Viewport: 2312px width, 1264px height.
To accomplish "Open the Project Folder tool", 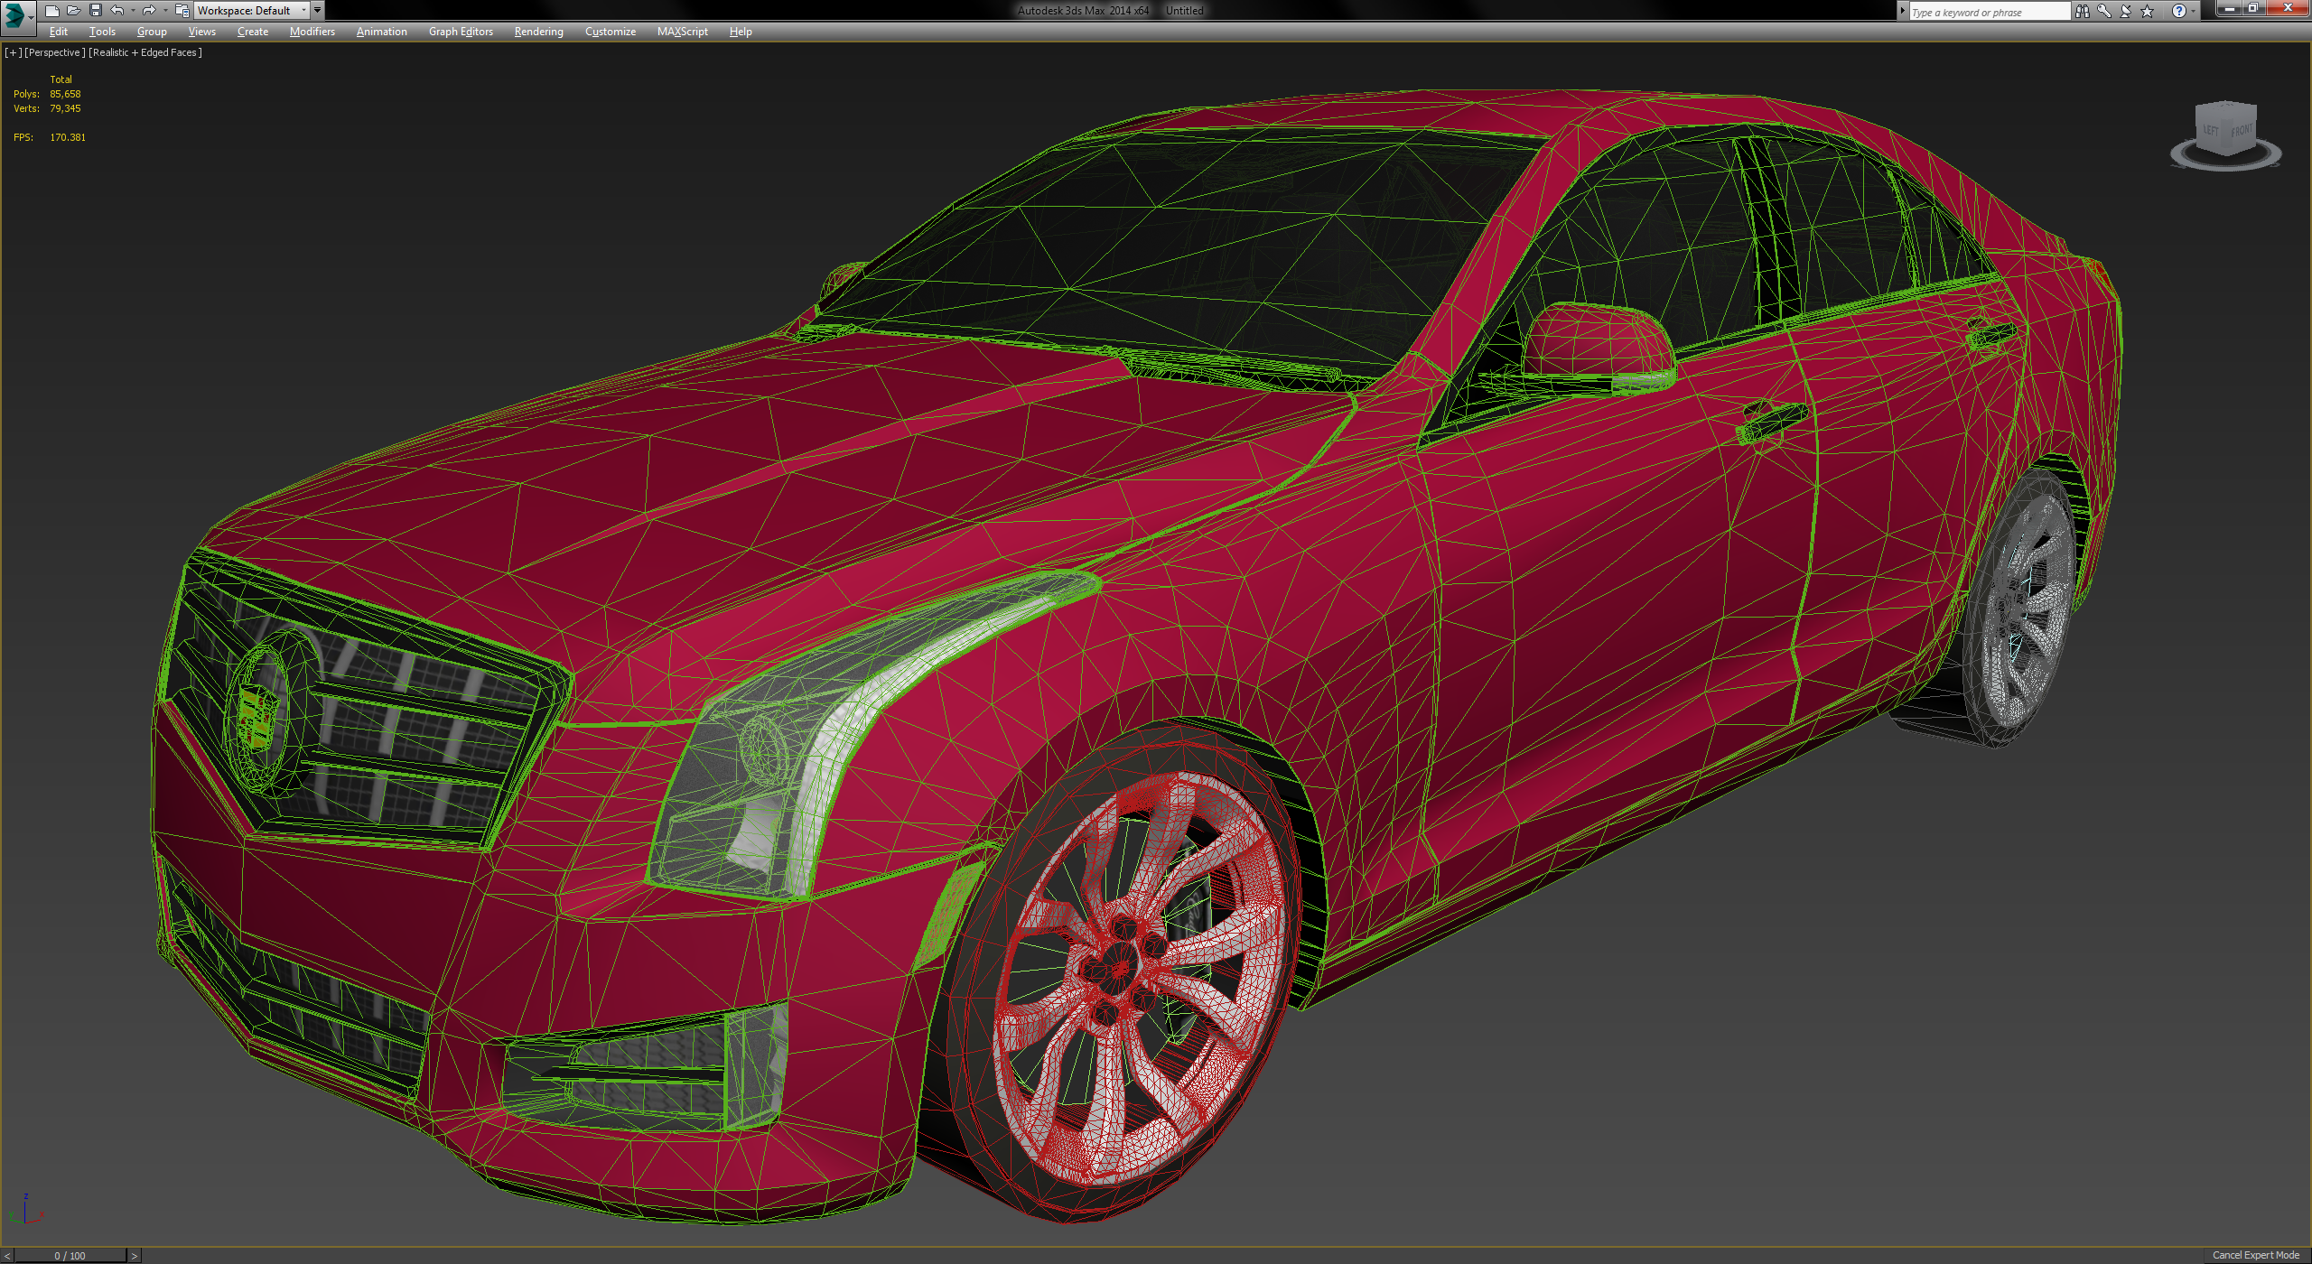I will coord(181,10).
